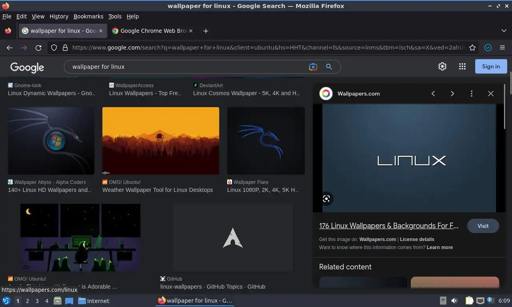Open the History menu
The image size is (512, 307).
click(x=59, y=16)
